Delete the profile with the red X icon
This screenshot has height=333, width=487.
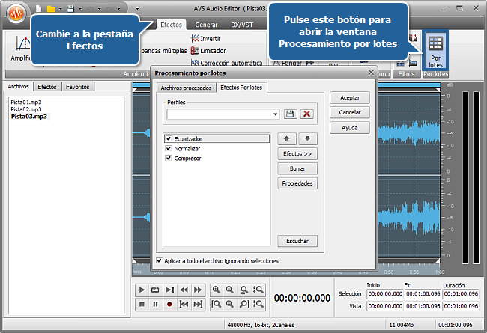[306, 114]
